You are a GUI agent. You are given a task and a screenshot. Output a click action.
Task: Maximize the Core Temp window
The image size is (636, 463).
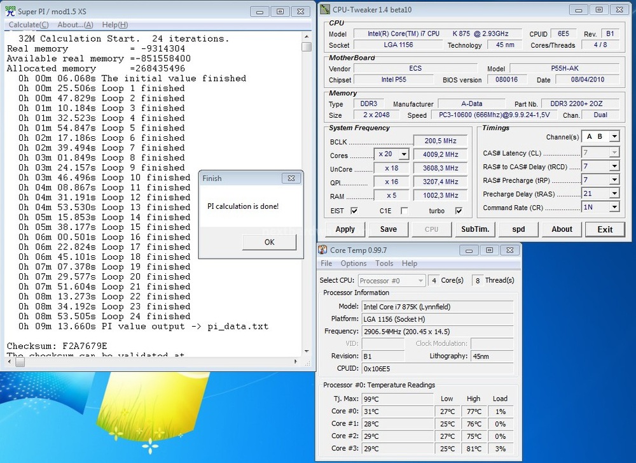click(x=490, y=250)
